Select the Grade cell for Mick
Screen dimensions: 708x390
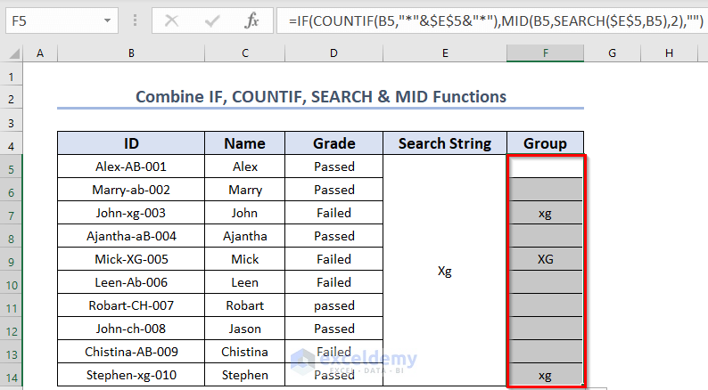pos(334,259)
